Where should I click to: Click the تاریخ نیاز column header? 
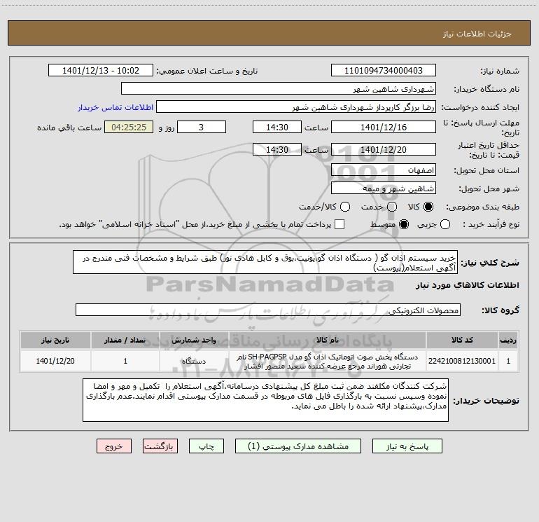[55, 340]
